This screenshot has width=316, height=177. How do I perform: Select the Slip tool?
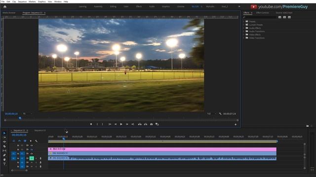coord(4,151)
